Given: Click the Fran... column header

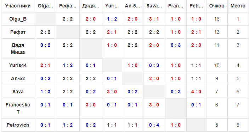Looking at the screenshot, I should 176,6.
